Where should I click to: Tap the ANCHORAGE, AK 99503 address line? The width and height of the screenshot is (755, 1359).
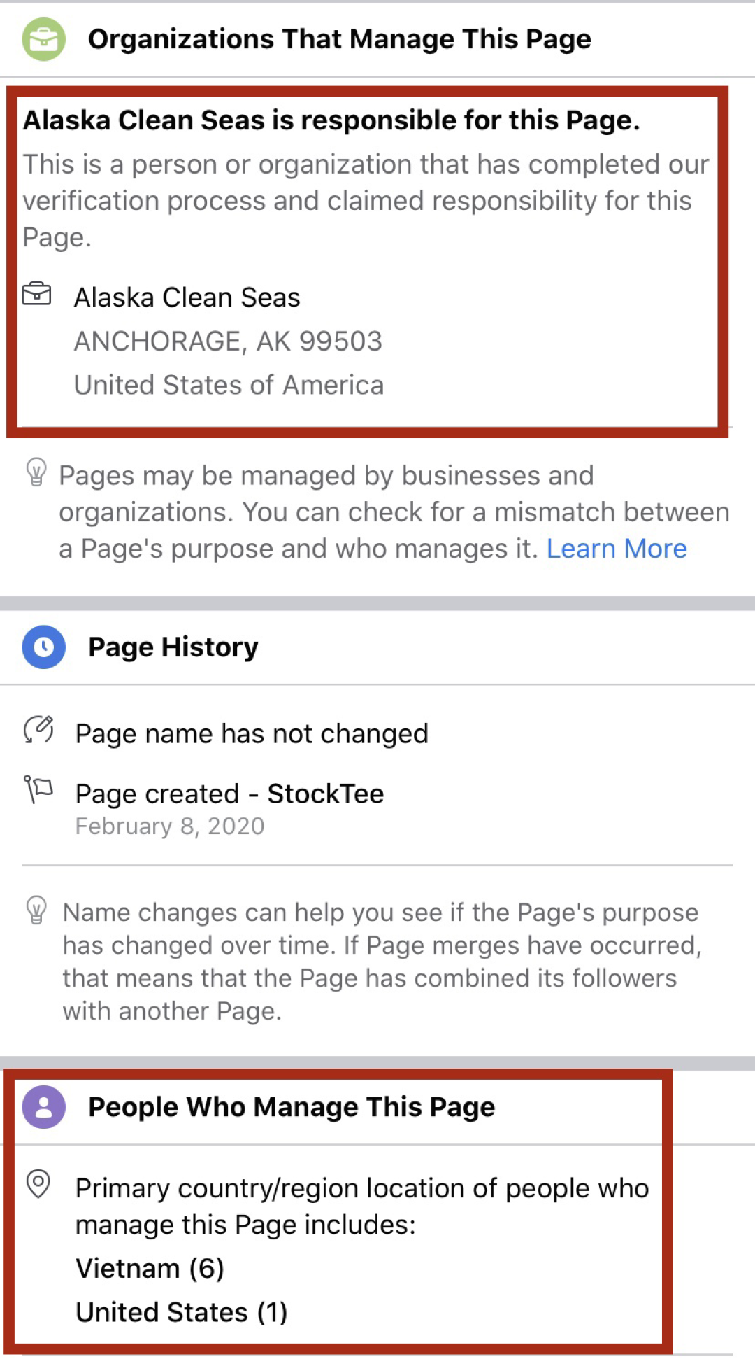(228, 341)
